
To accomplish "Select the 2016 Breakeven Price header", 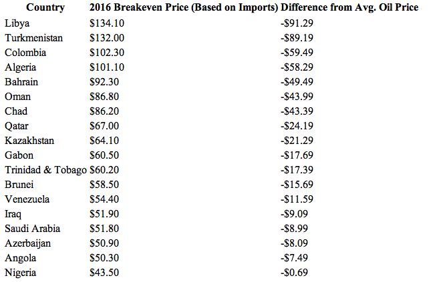I will [x=184, y=7].
